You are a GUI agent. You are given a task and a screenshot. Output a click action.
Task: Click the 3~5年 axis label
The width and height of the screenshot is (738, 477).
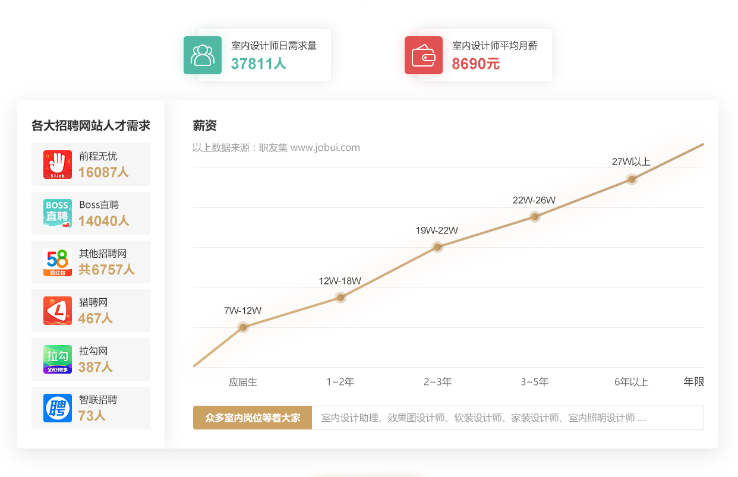[x=535, y=382]
